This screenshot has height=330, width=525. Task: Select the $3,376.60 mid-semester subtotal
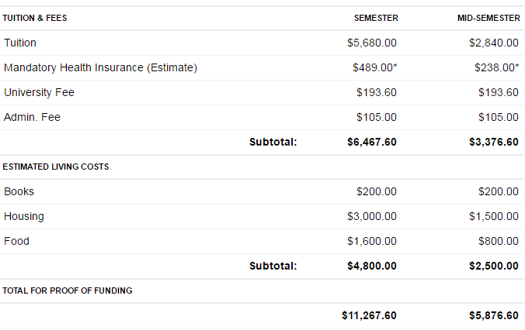(494, 142)
